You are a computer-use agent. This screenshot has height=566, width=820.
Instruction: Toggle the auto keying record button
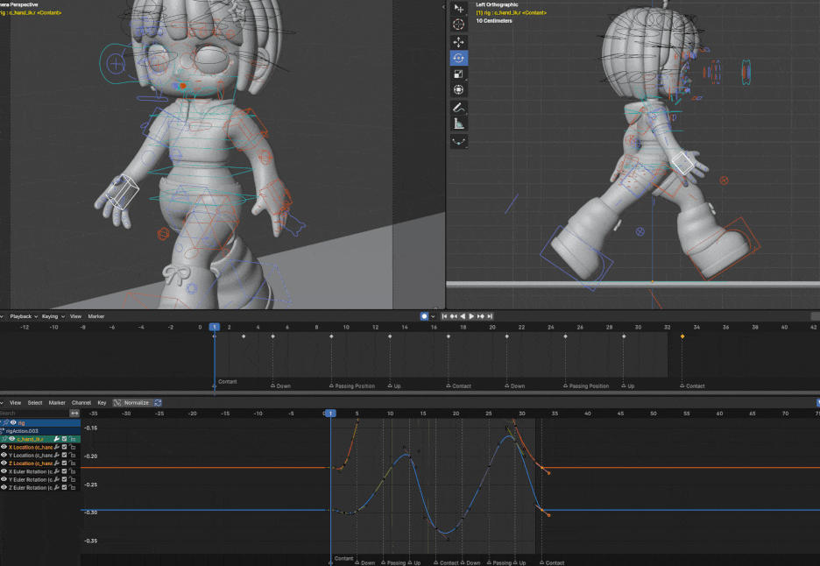tap(424, 316)
